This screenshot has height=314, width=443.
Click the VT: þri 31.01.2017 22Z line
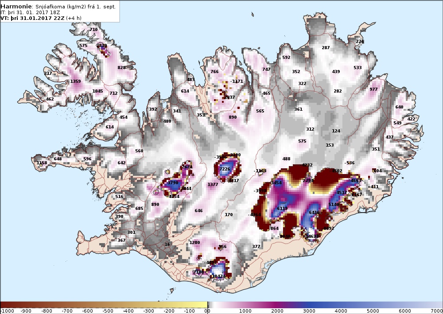click(41, 18)
